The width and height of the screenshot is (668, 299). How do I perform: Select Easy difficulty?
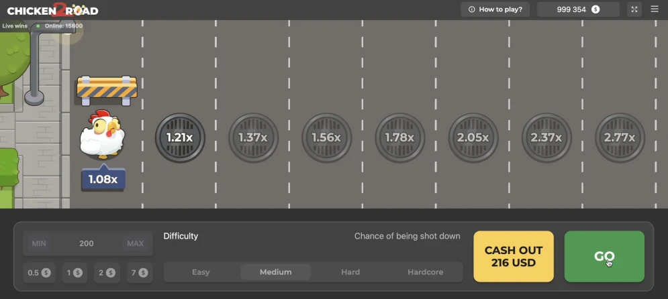click(201, 272)
